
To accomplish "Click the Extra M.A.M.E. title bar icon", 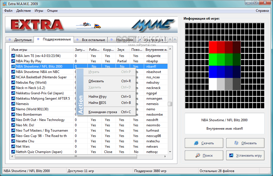I will coord(5,4).
